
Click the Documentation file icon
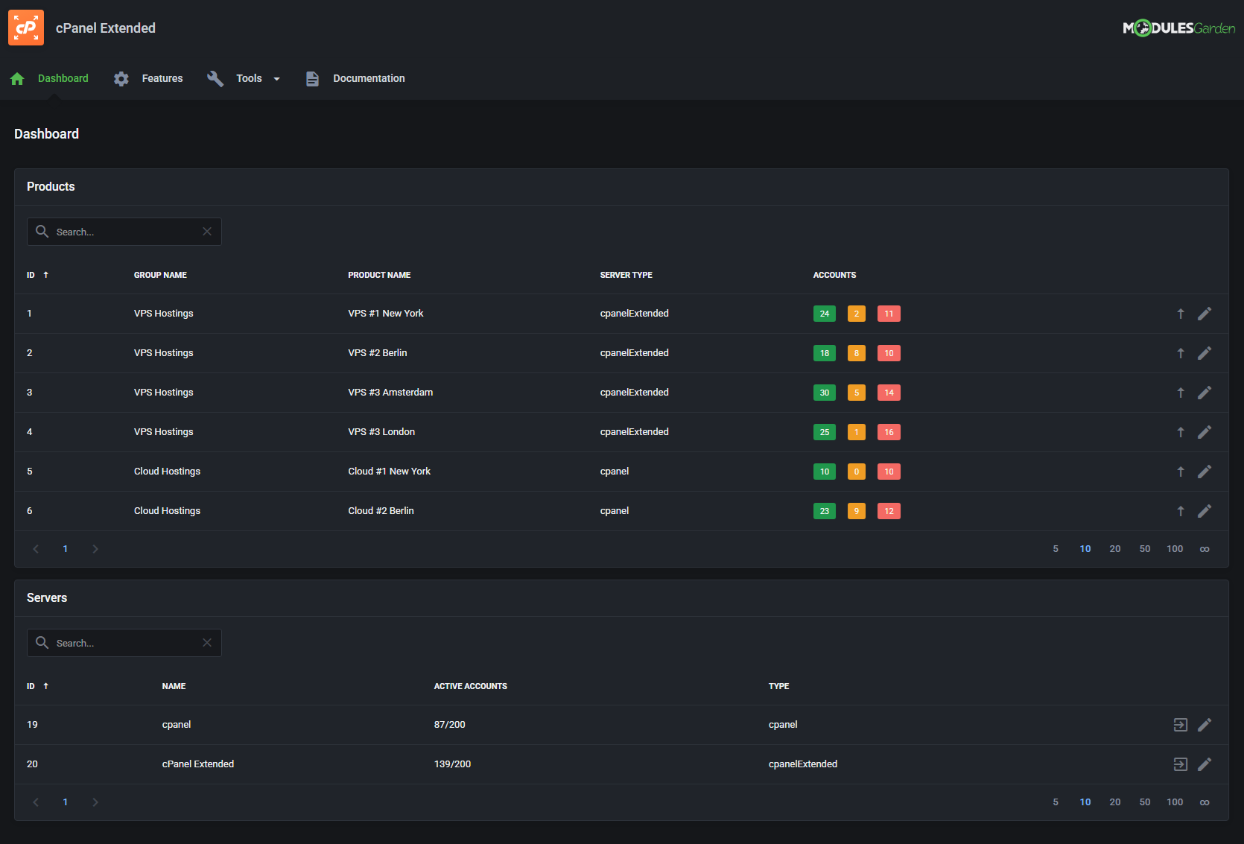point(312,78)
